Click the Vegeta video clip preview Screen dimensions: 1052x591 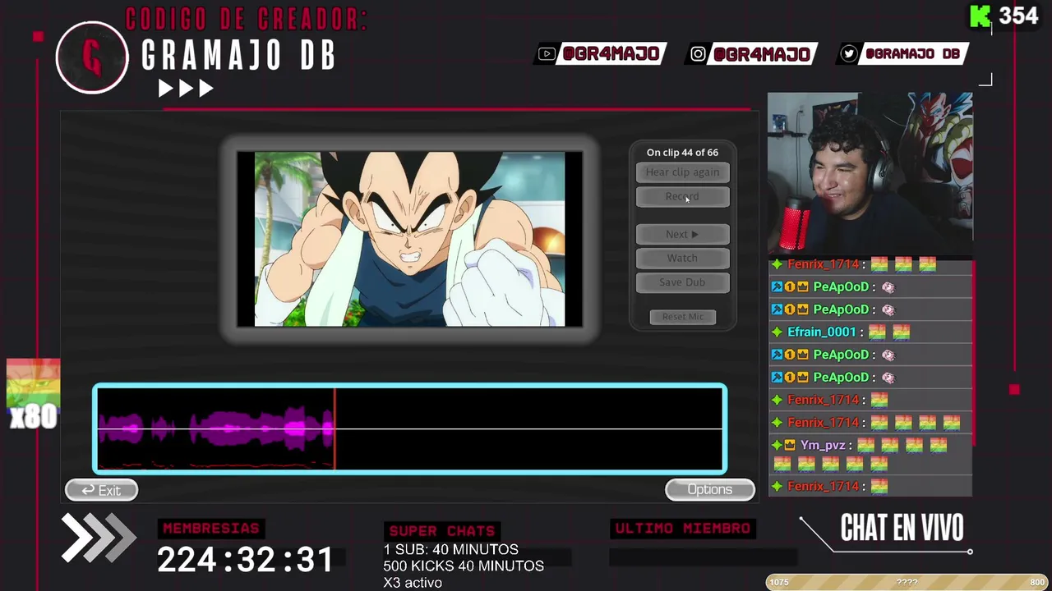409,239
